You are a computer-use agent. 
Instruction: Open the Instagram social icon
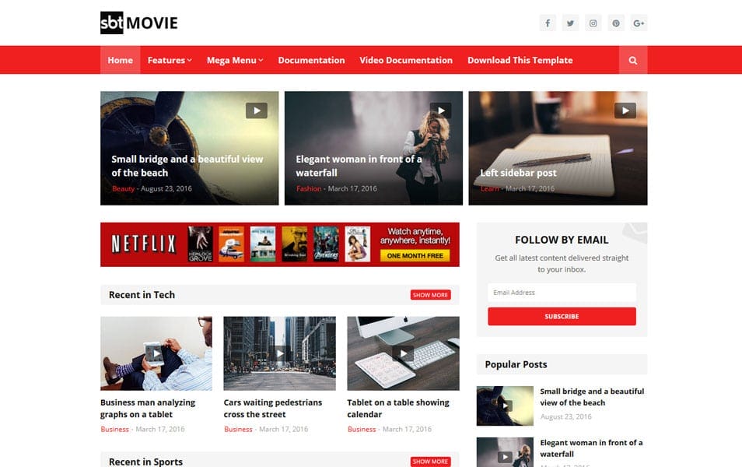(x=593, y=23)
